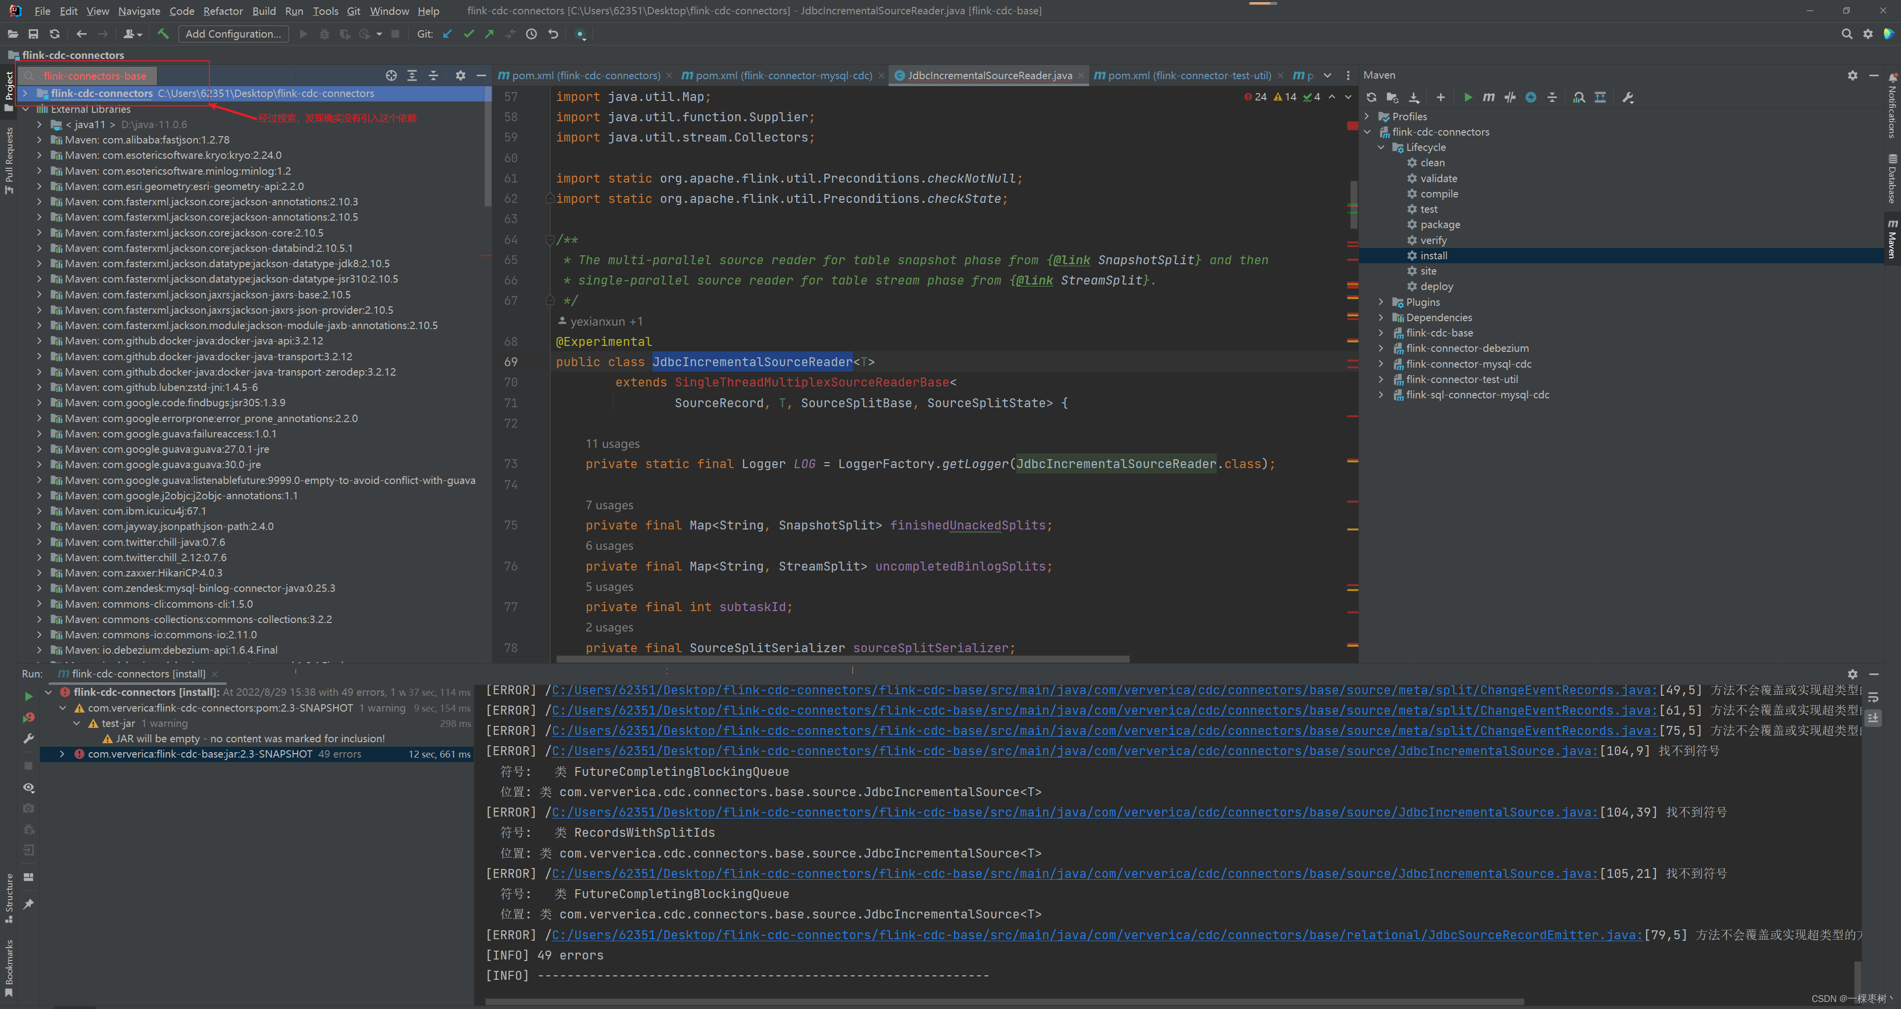Open Maven panel gear options

[1852, 75]
